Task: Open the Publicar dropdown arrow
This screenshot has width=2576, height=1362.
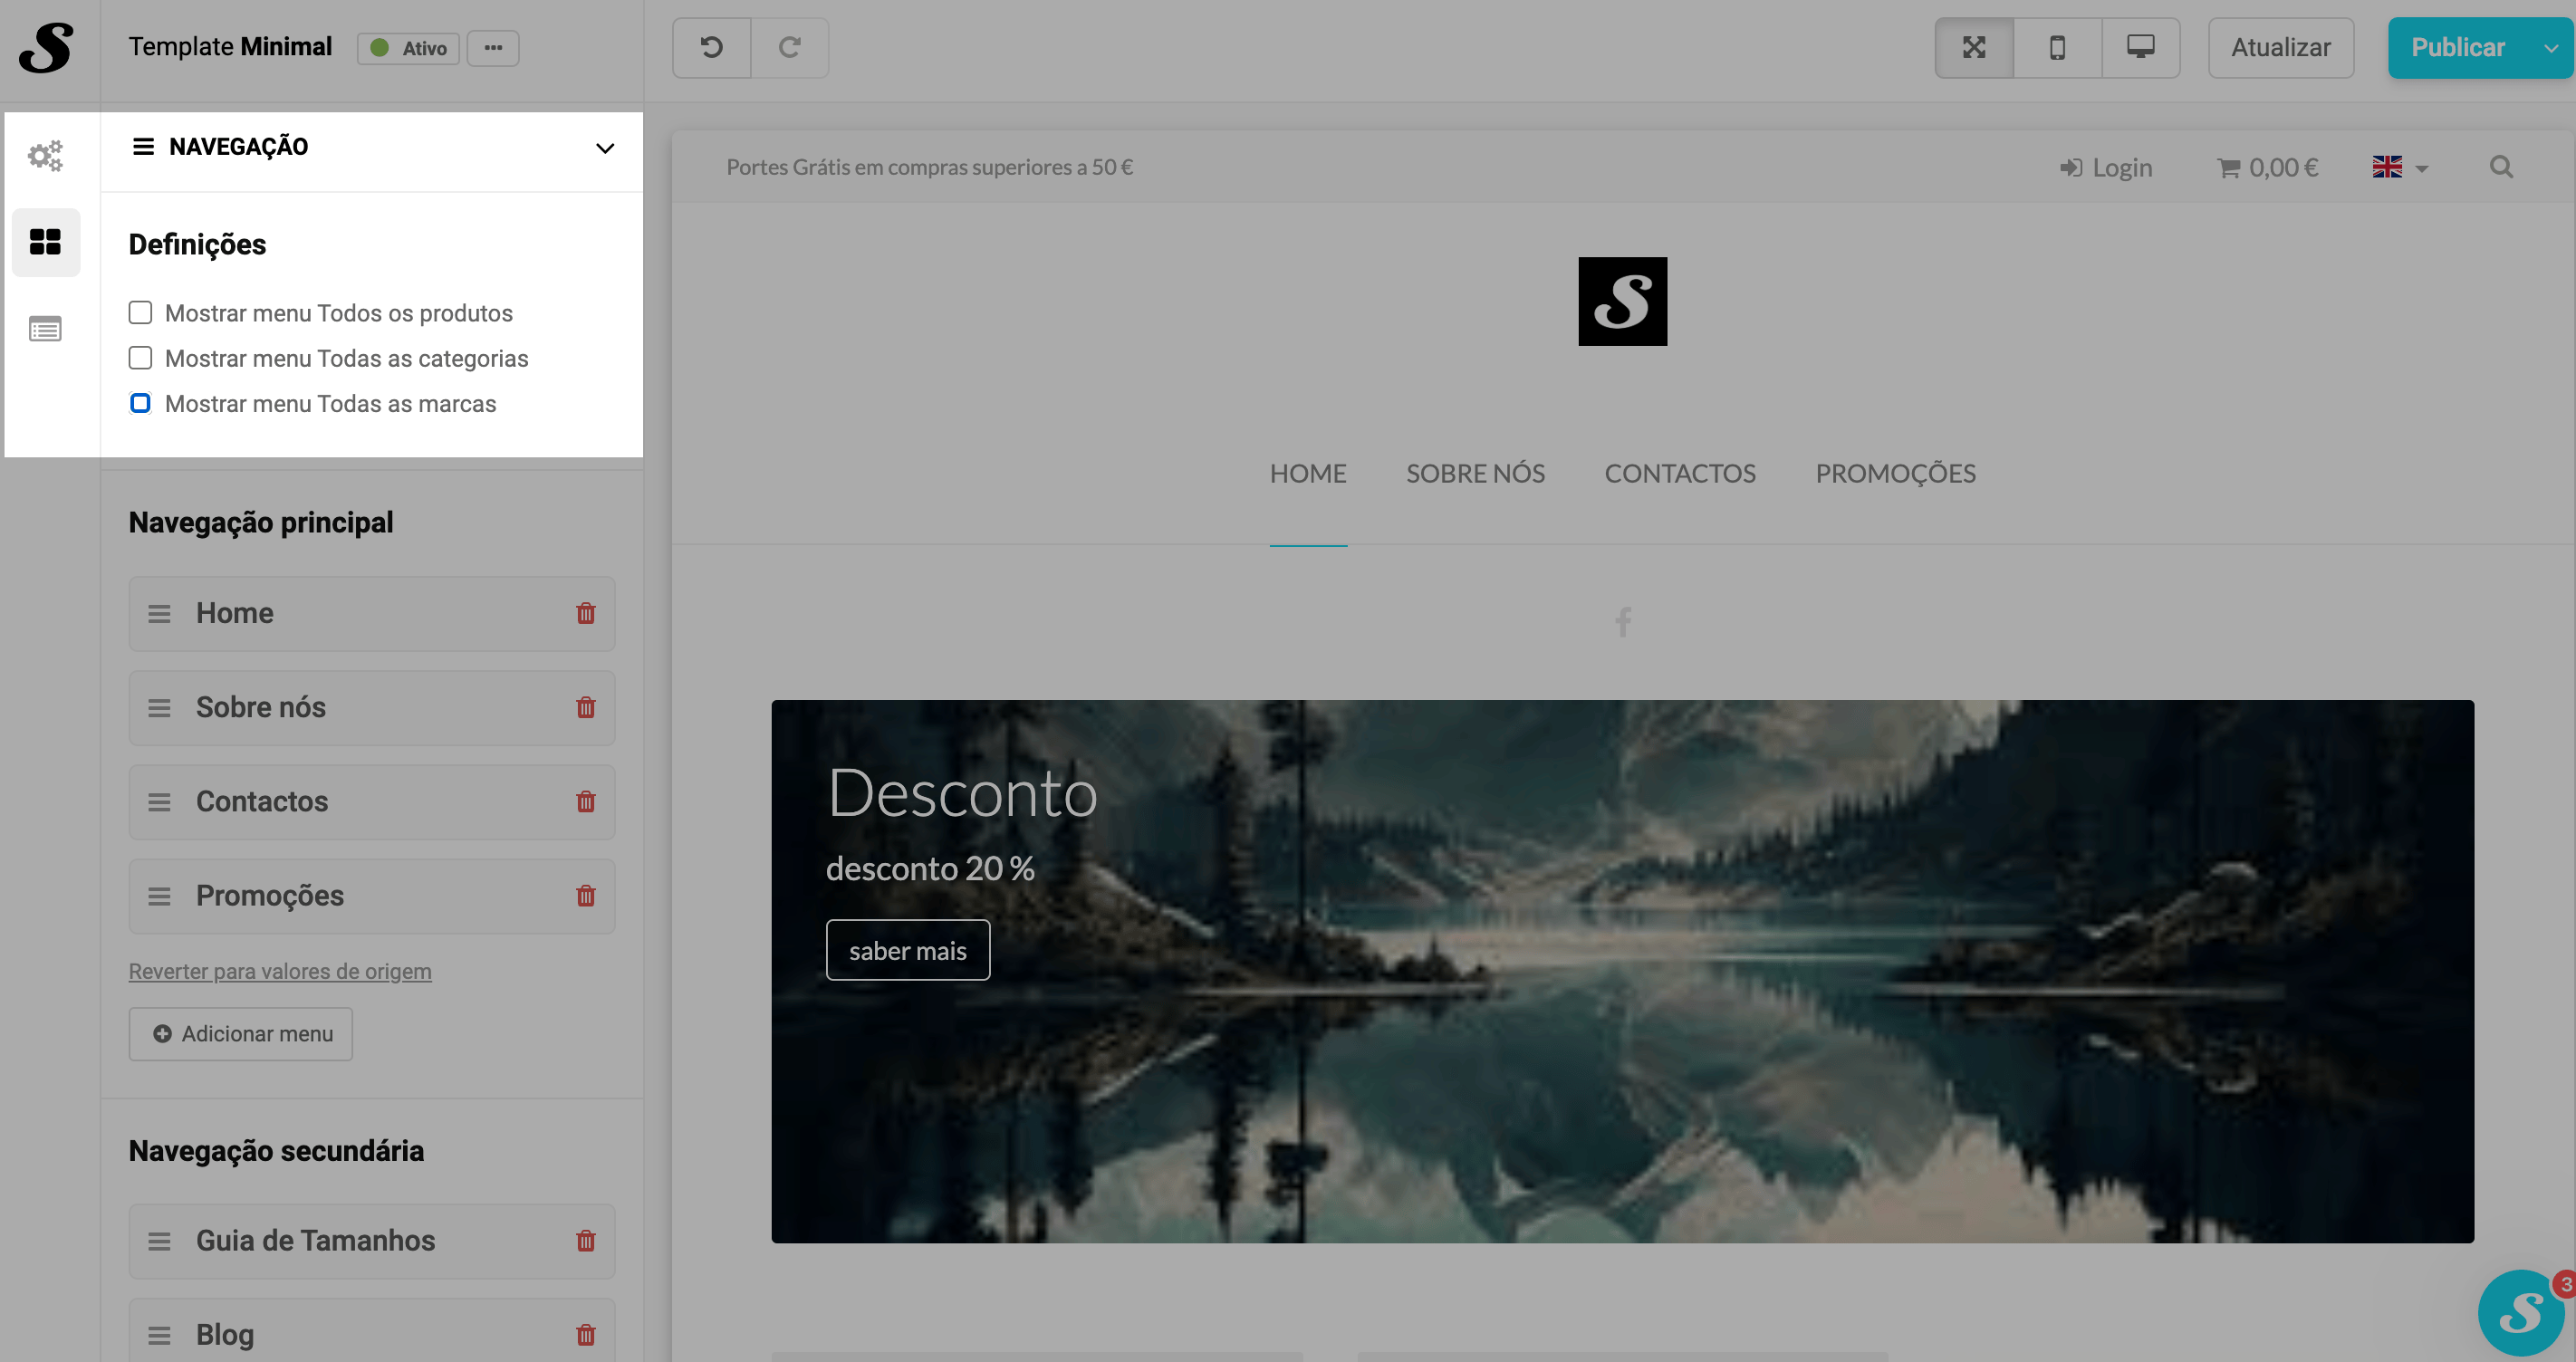Action: point(2550,47)
